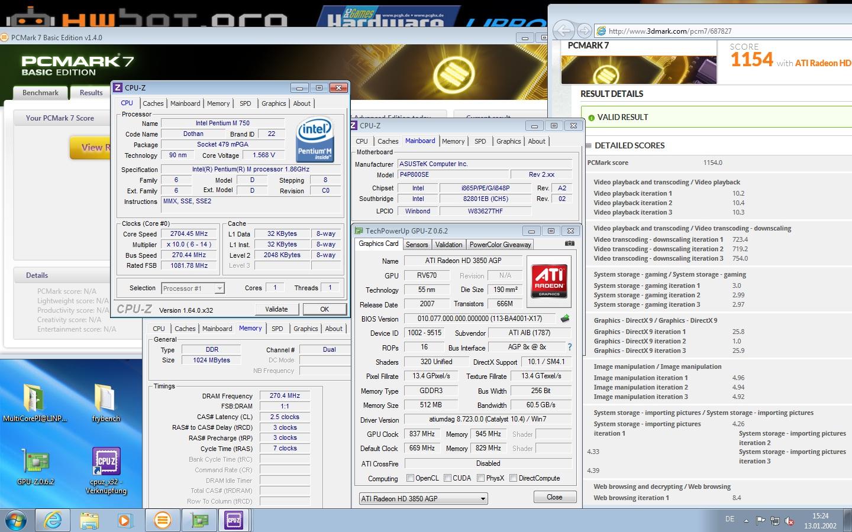This screenshot has height=532, width=852.
Task: Click the Southbridge 82801EB (ICH5) field
Action: tap(486, 199)
